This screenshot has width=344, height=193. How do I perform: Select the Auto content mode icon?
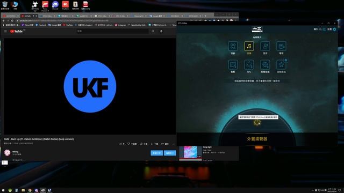(233, 46)
